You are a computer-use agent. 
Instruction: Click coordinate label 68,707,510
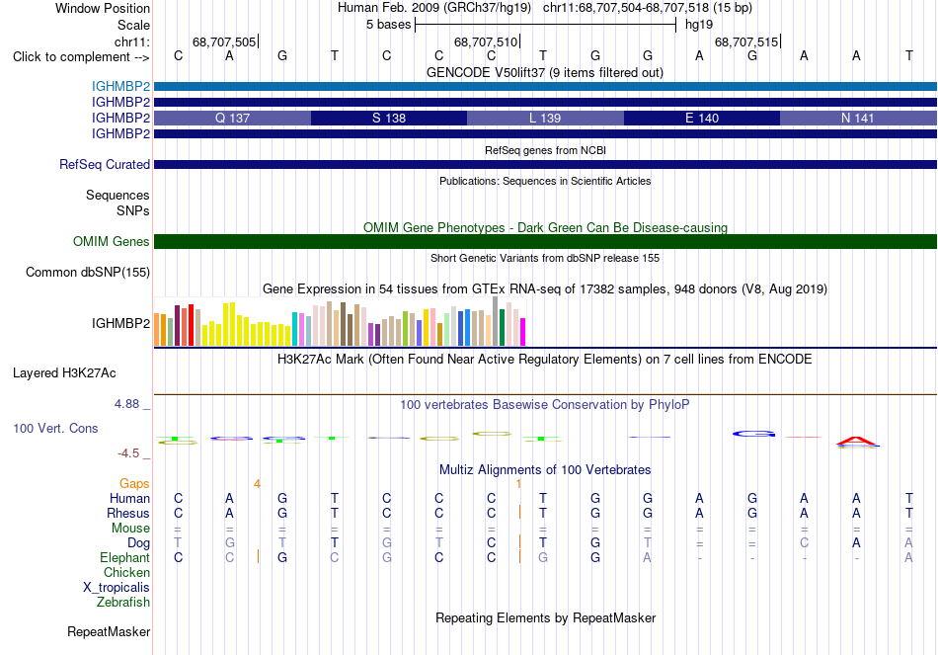coord(486,41)
